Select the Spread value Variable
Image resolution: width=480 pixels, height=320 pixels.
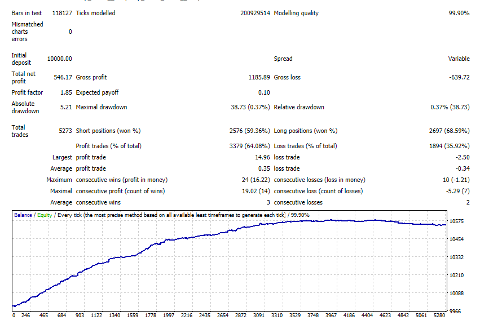point(459,59)
